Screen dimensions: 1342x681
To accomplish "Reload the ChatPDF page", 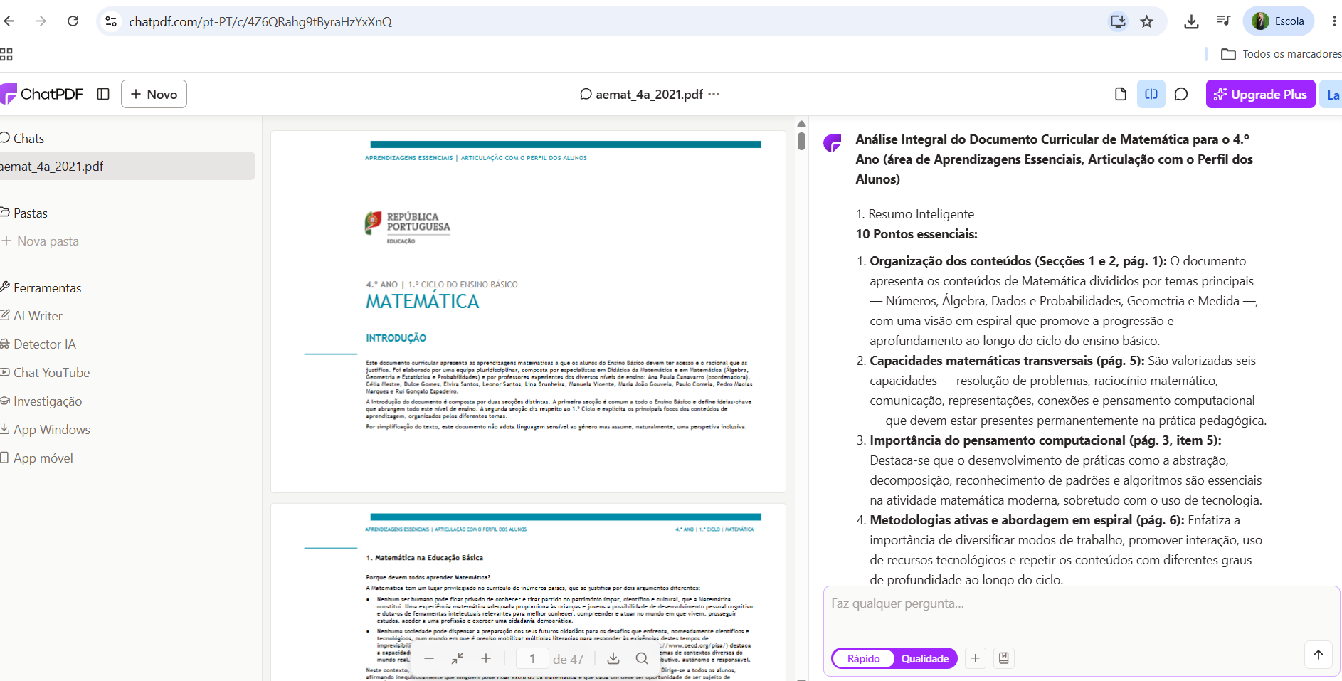I will [73, 21].
